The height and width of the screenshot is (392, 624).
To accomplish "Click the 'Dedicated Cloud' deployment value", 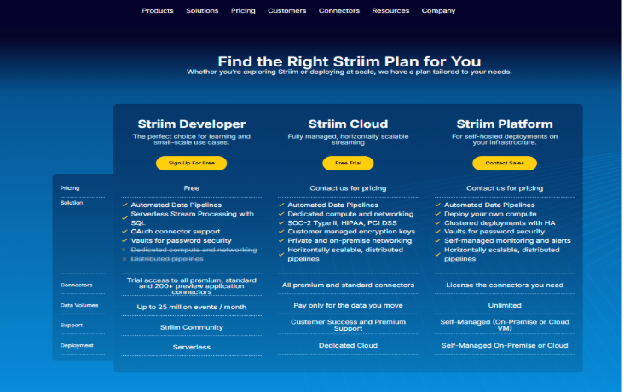I will (x=348, y=345).
